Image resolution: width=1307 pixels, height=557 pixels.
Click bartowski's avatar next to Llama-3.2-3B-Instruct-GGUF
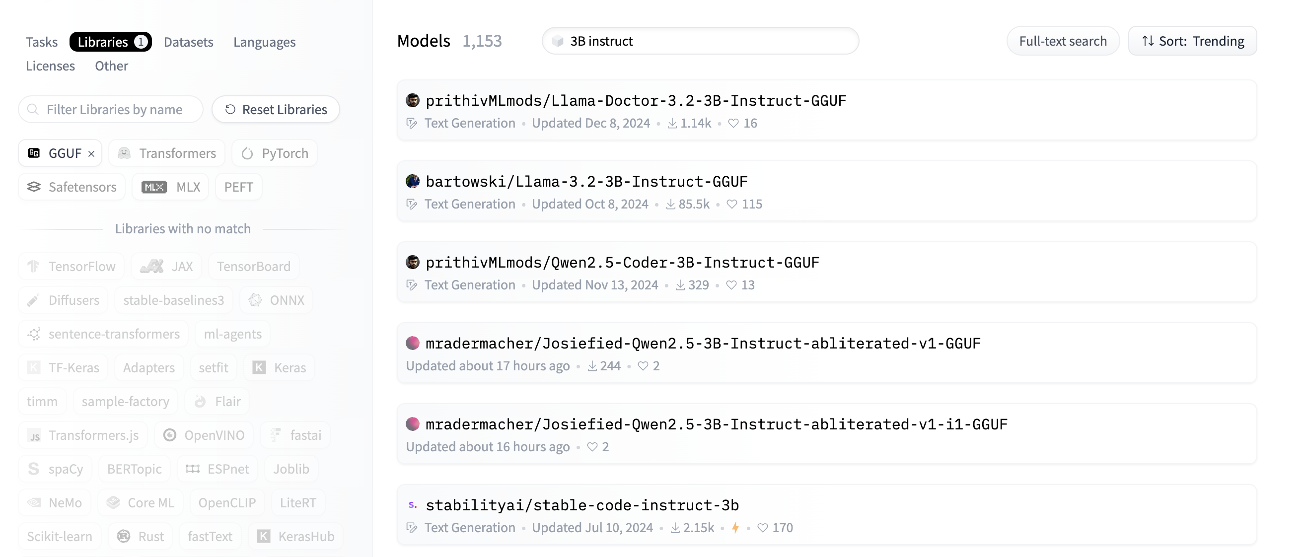tap(413, 181)
